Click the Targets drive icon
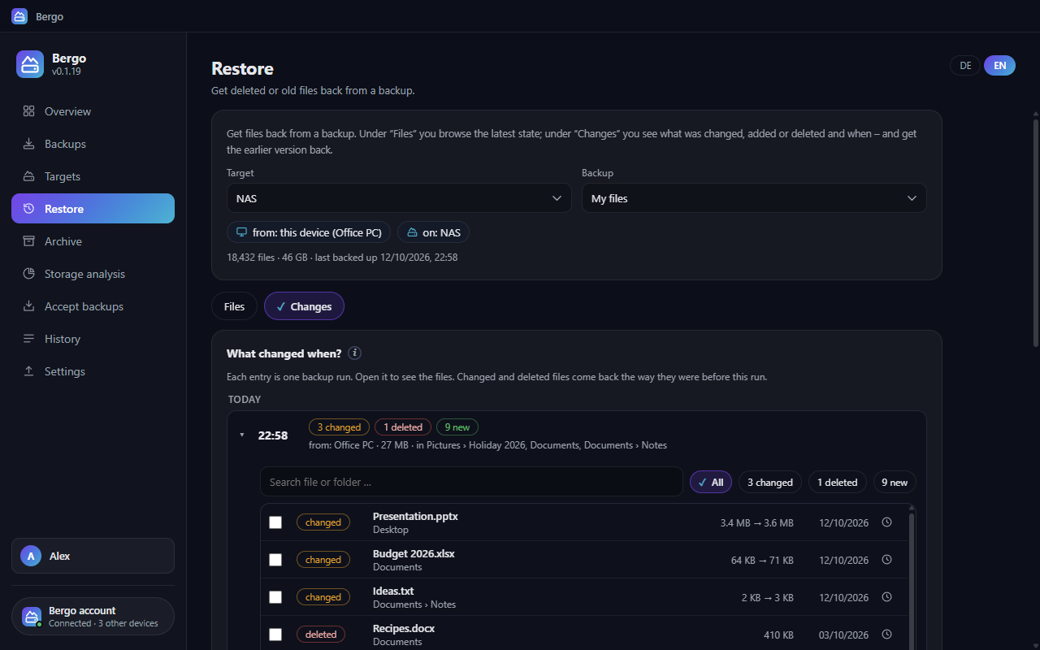 [29, 176]
